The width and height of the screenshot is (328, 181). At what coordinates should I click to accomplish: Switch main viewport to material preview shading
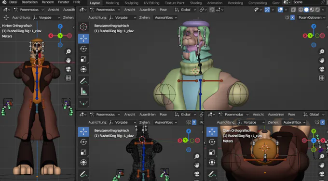pos(312,10)
